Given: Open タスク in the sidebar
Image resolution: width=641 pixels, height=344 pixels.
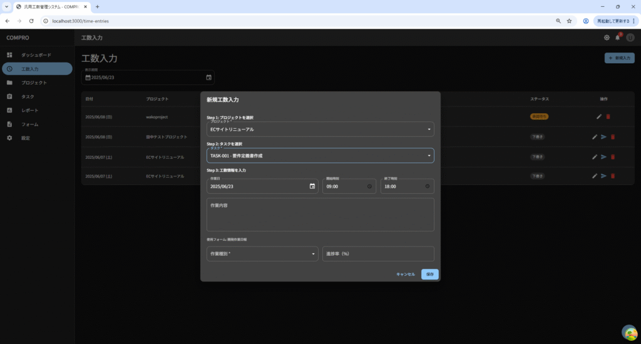Looking at the screenshot, I should coord(37,96).
